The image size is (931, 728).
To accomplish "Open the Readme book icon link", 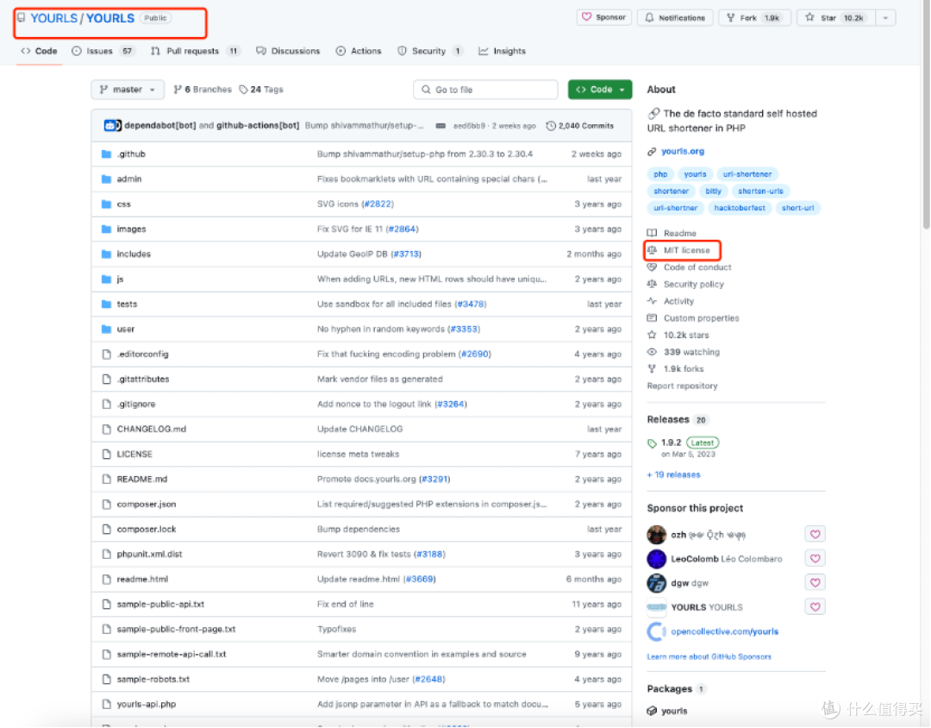I will point(652,233).
